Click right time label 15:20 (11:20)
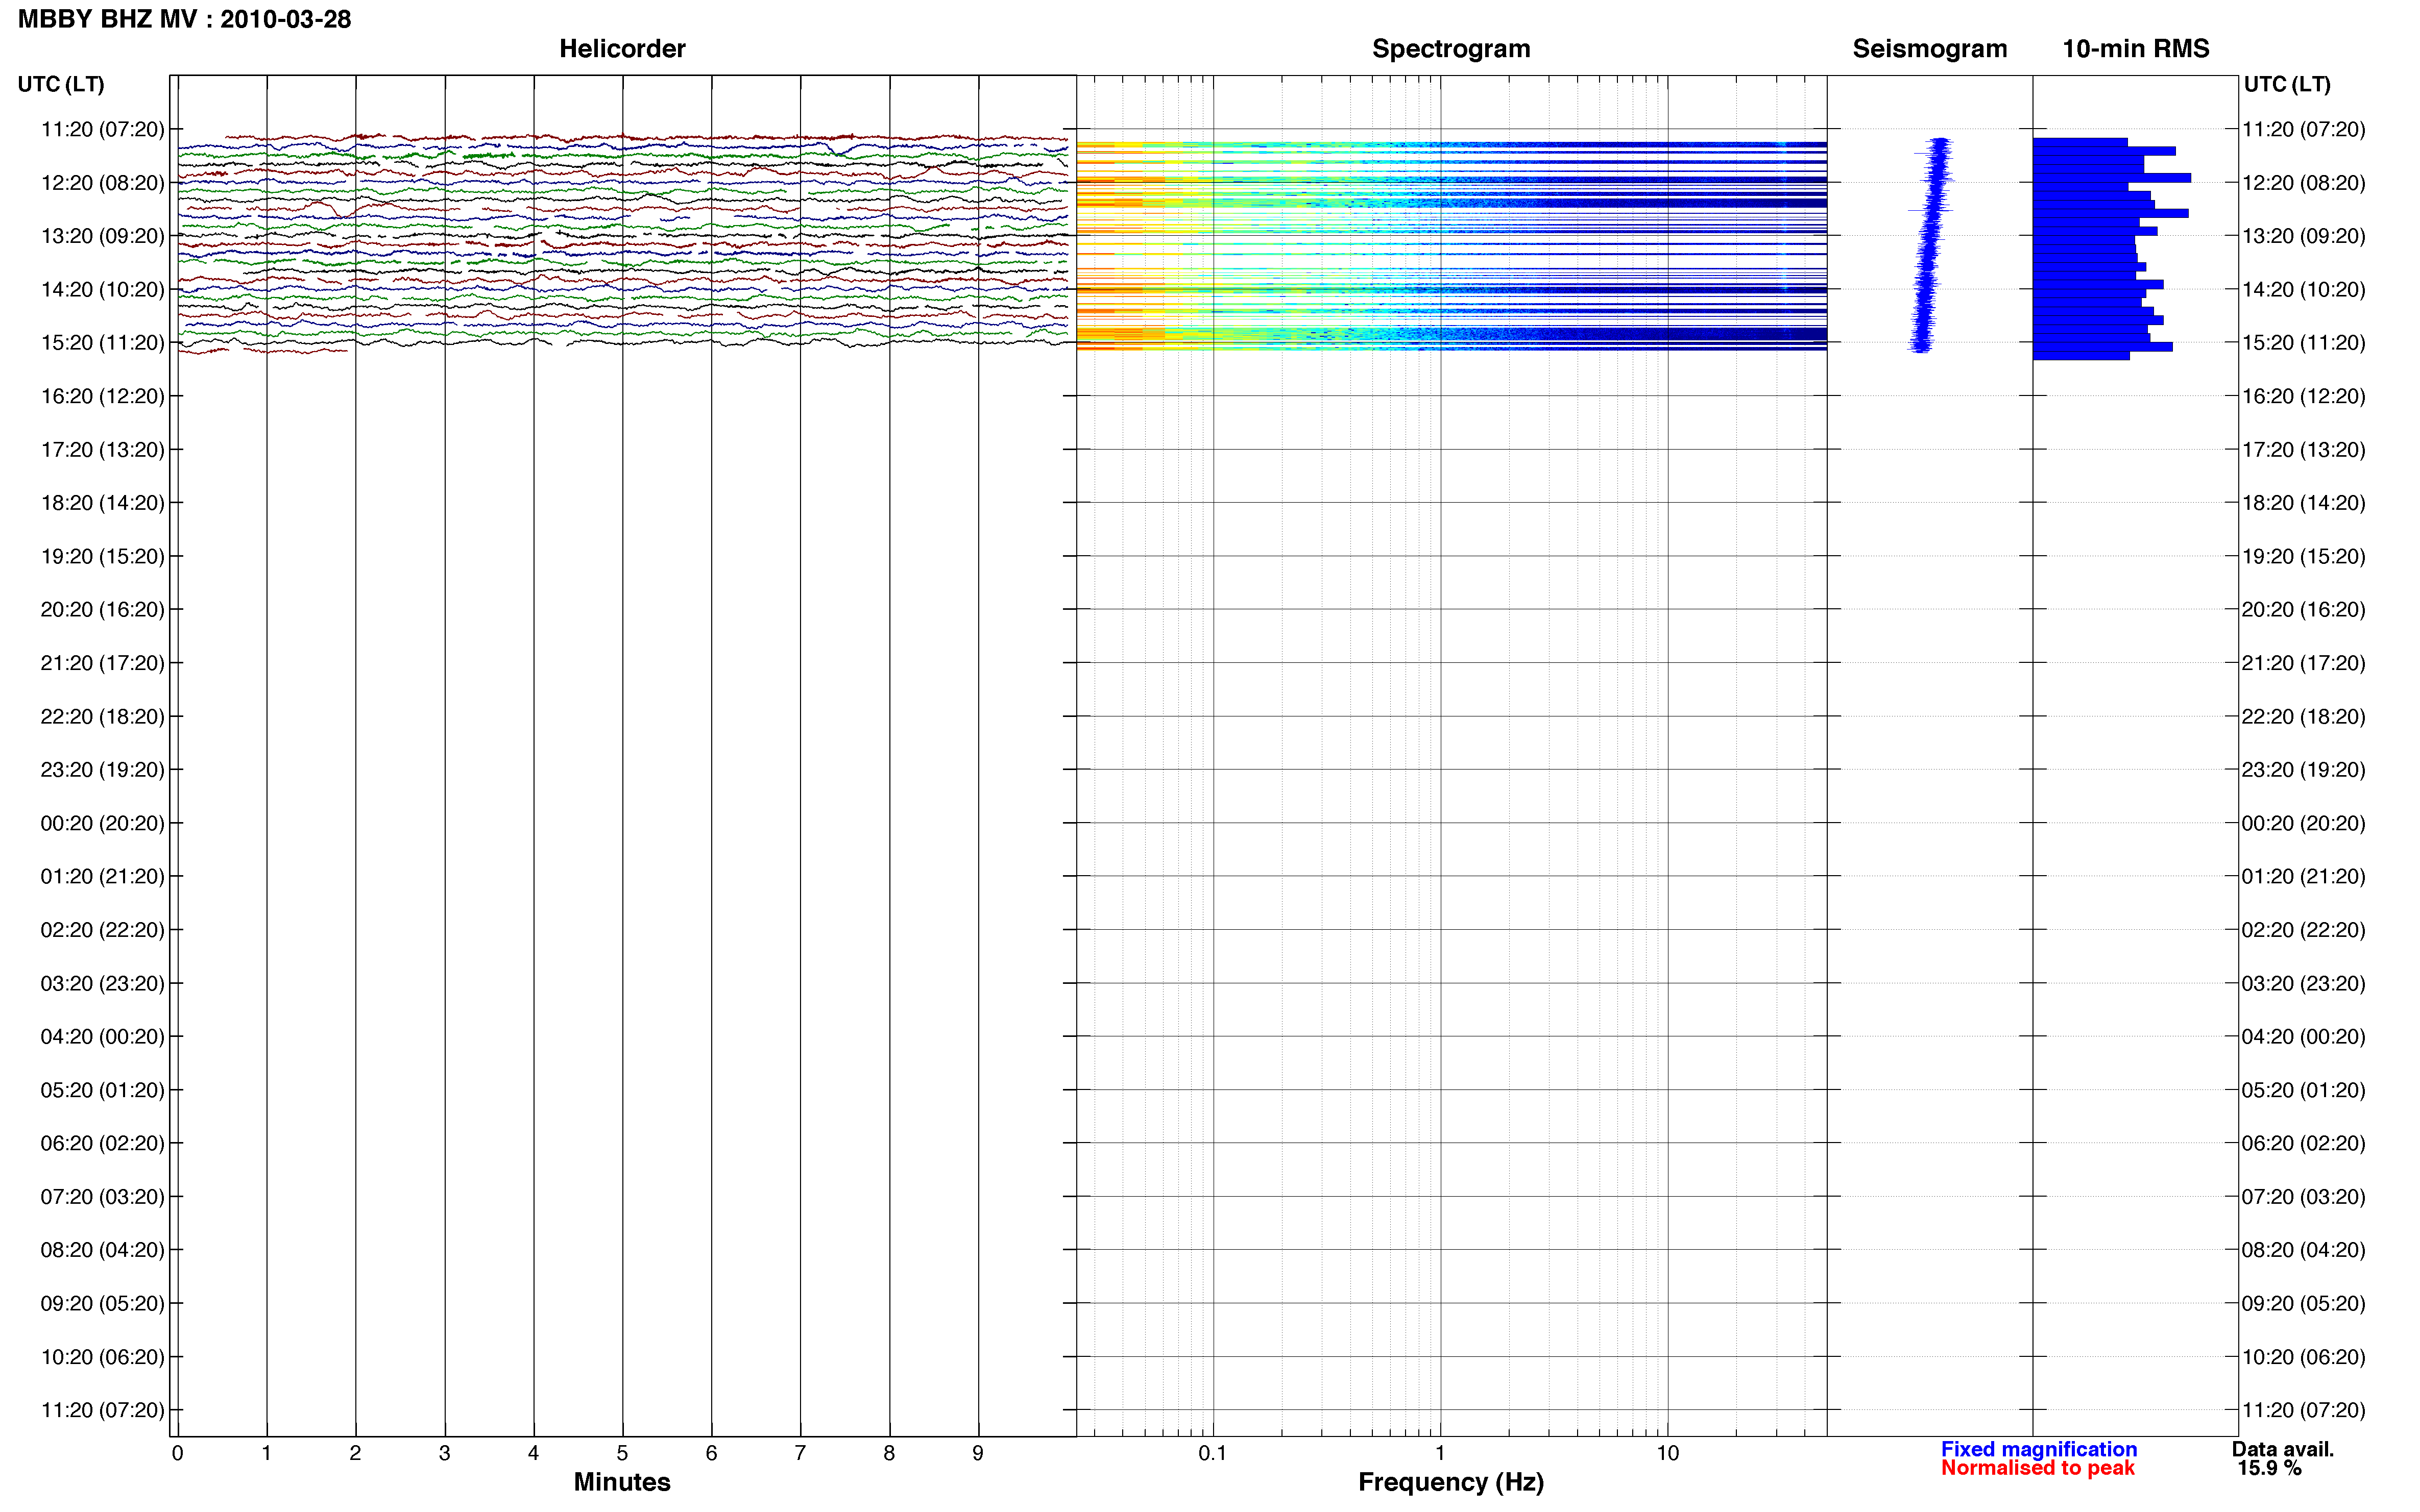The image size is (2420, 1512). click(2303, 343)
